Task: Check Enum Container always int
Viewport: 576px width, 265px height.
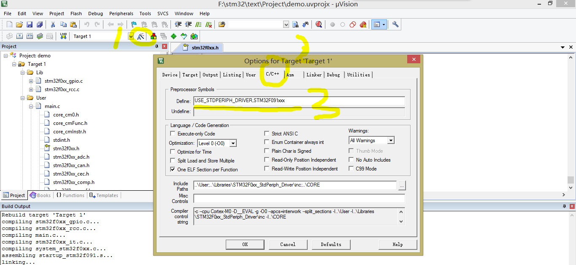Action: click(x=267, y=142)
